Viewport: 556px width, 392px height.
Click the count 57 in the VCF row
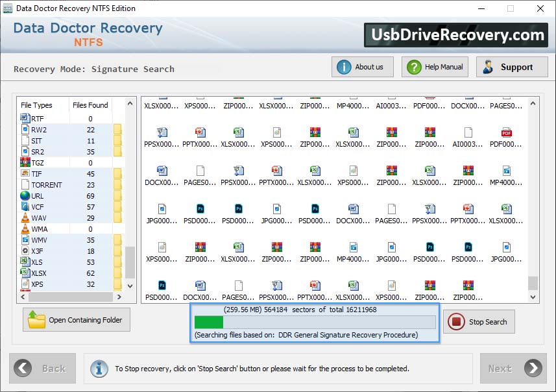[x=91, y=207]
